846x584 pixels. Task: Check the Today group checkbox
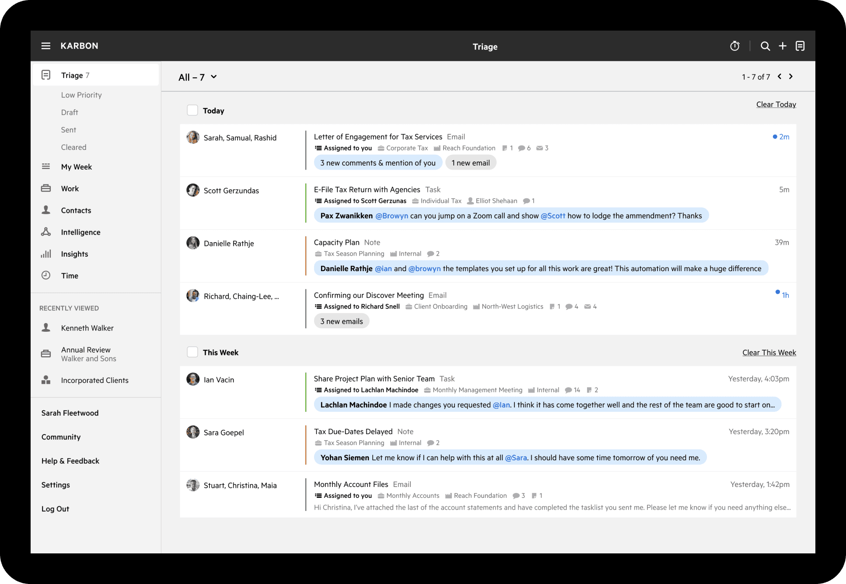click(192, 110)
